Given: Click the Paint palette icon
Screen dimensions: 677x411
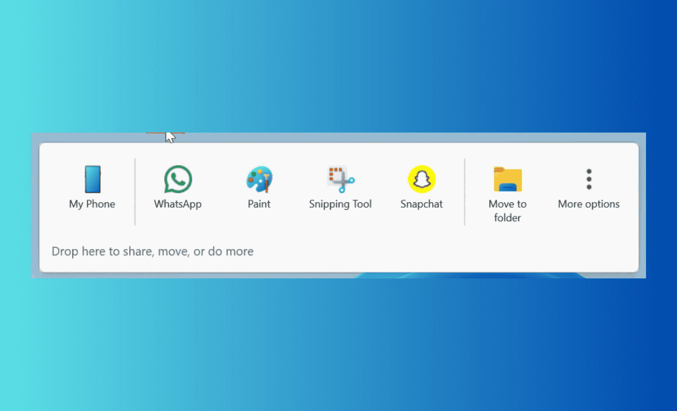Looking at the screenshot, I should point(258,178).
